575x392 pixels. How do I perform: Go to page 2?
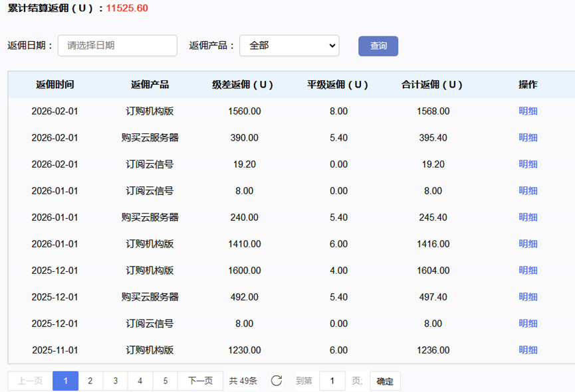coord(90,381)
